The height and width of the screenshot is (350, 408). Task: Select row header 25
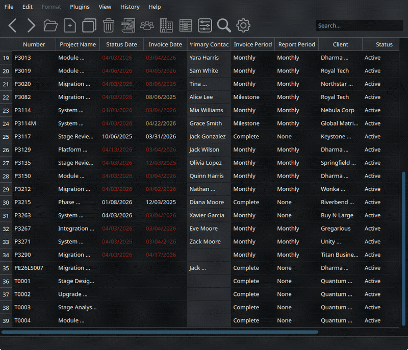(6, 137)
